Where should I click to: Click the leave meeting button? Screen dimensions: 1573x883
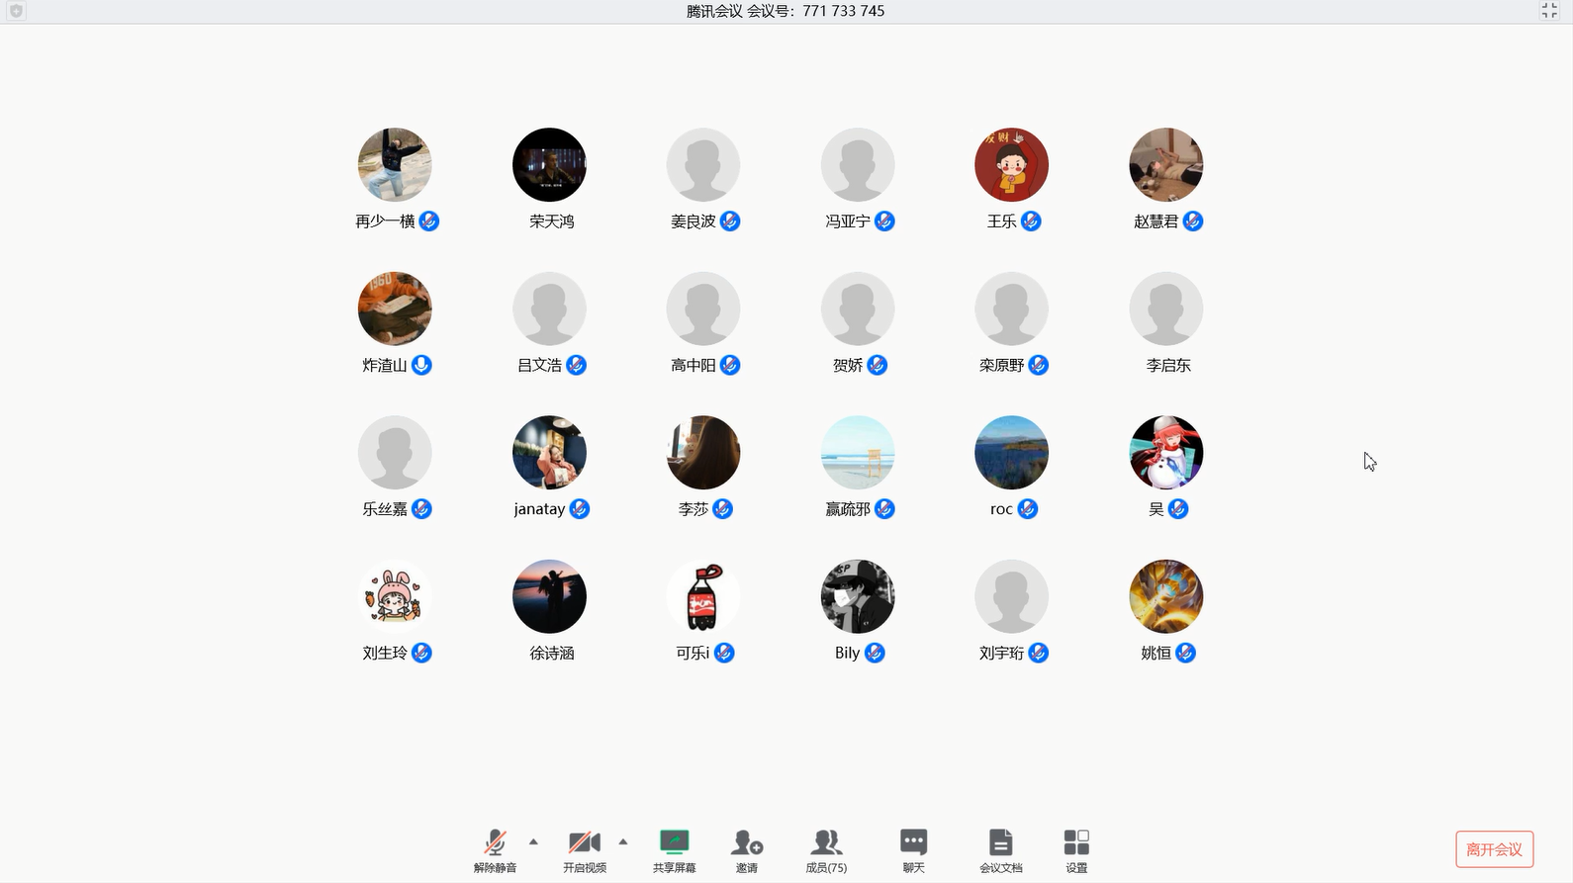(1494, 849)
